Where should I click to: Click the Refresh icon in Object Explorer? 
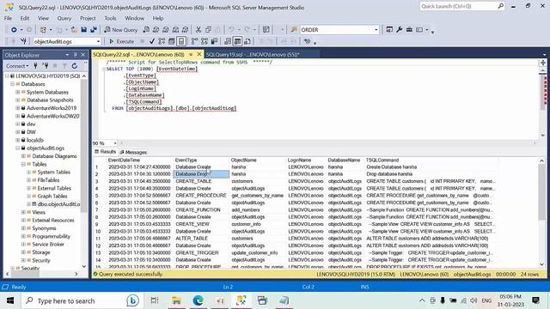click(x=75, y=65)
